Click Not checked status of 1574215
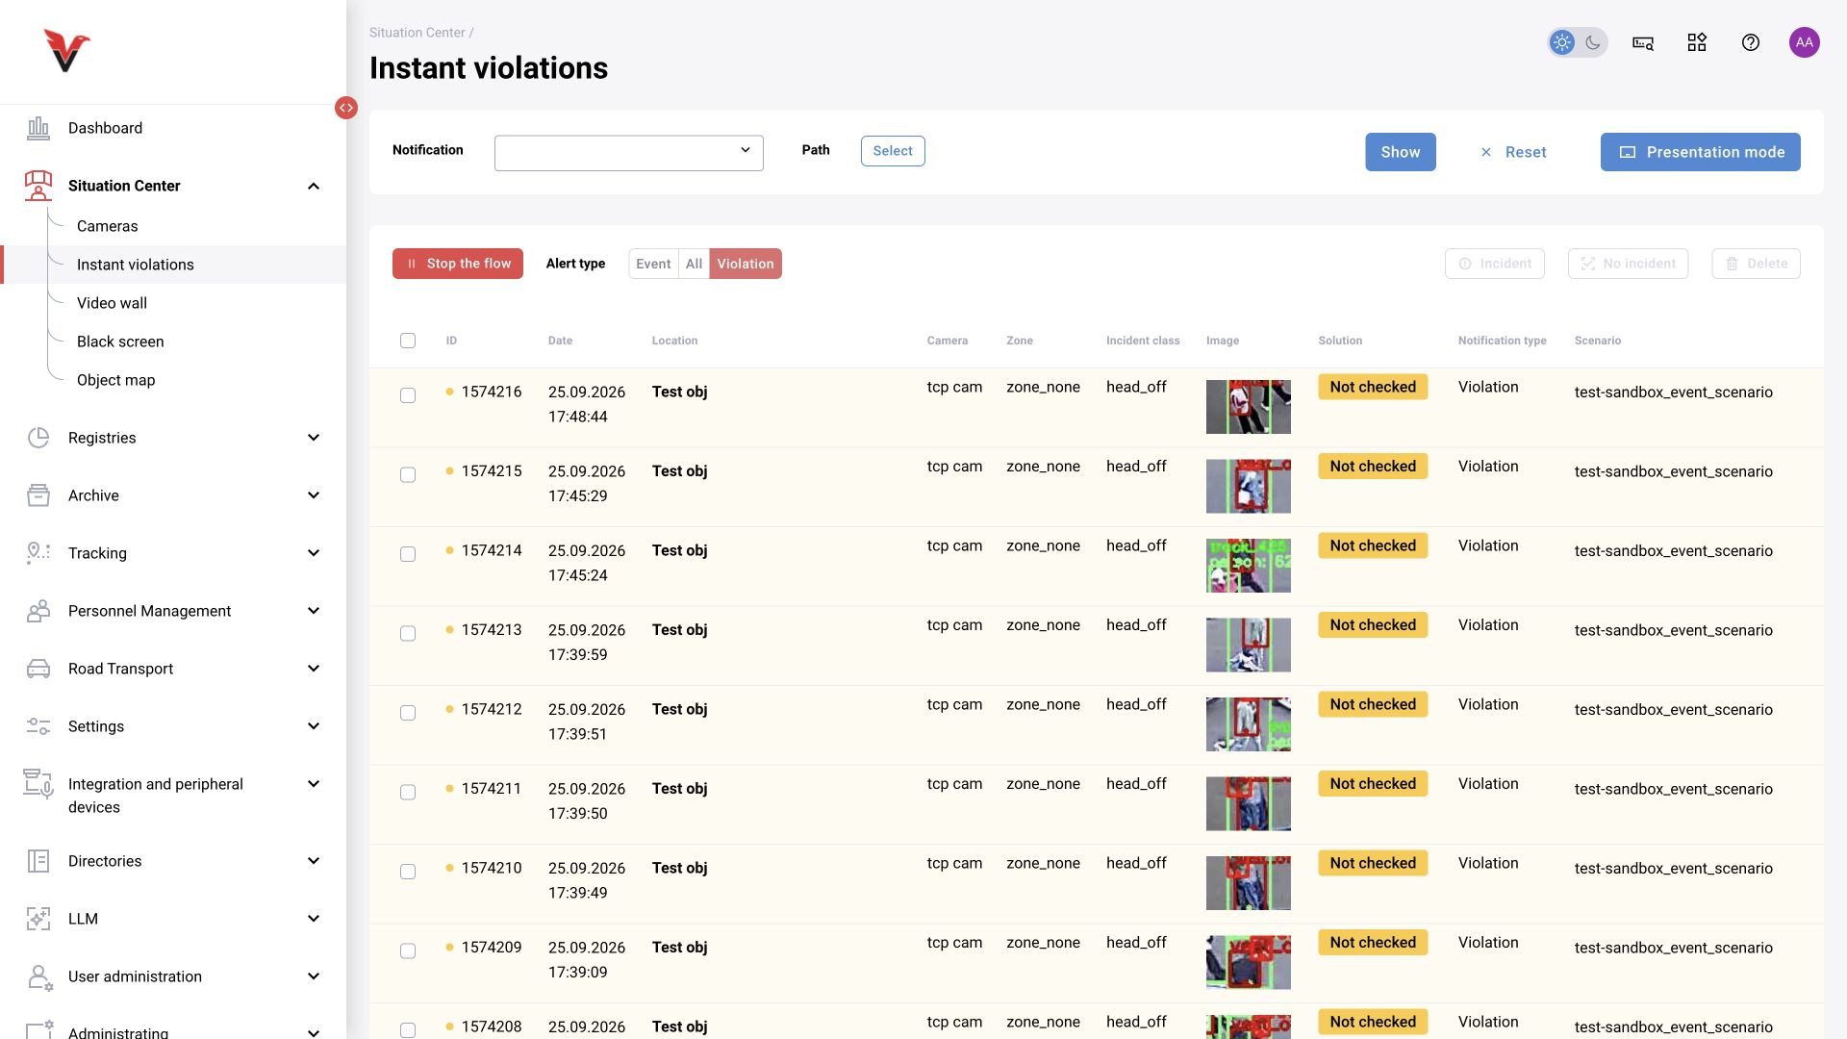Image resolution: width=1847 pixels, height=1039 pixels. coord(1373,467)
